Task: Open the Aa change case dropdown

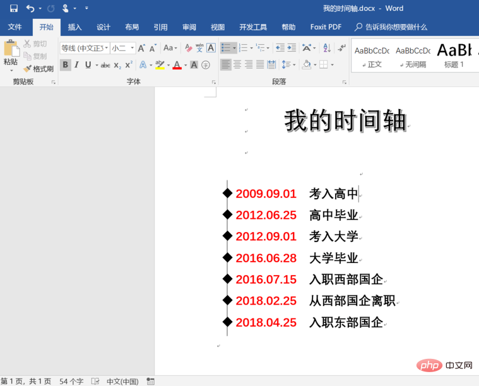Action: coord(170,48)
